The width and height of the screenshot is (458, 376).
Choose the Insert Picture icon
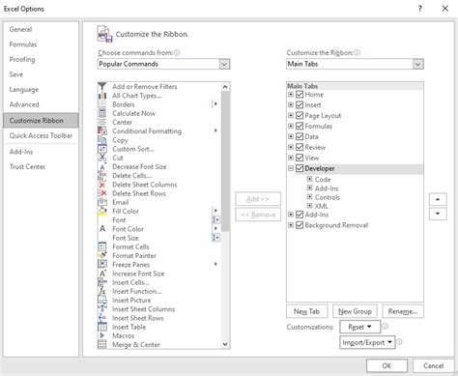[x=102, y=300]
